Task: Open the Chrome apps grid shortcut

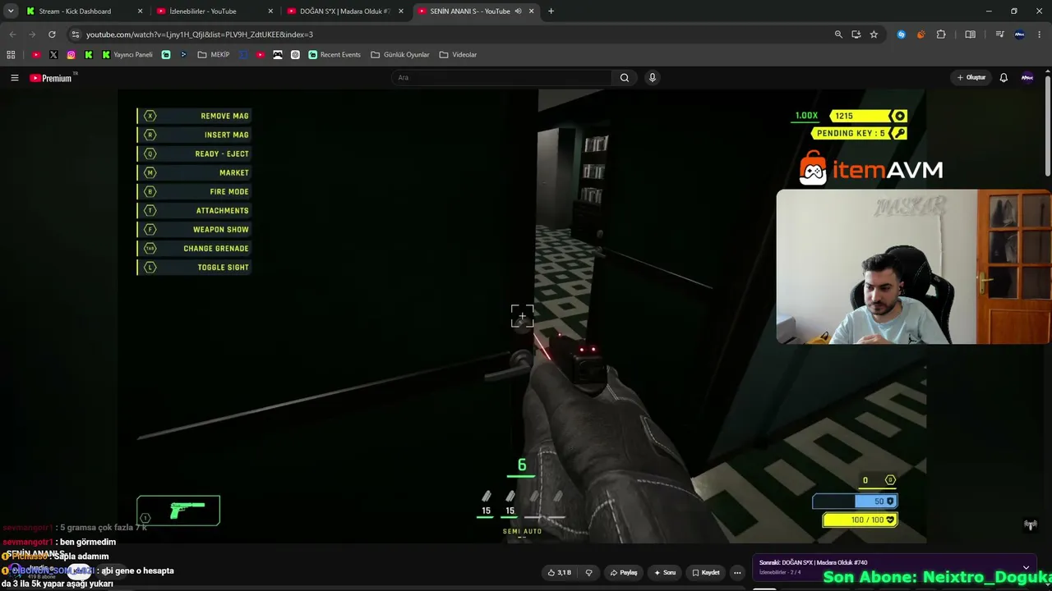Action: [11, 55]
